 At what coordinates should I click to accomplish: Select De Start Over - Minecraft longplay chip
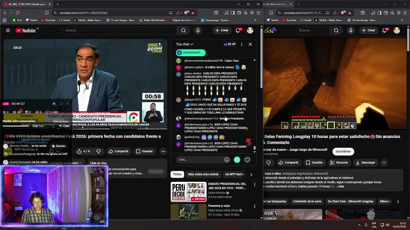[x=350, y=202]
